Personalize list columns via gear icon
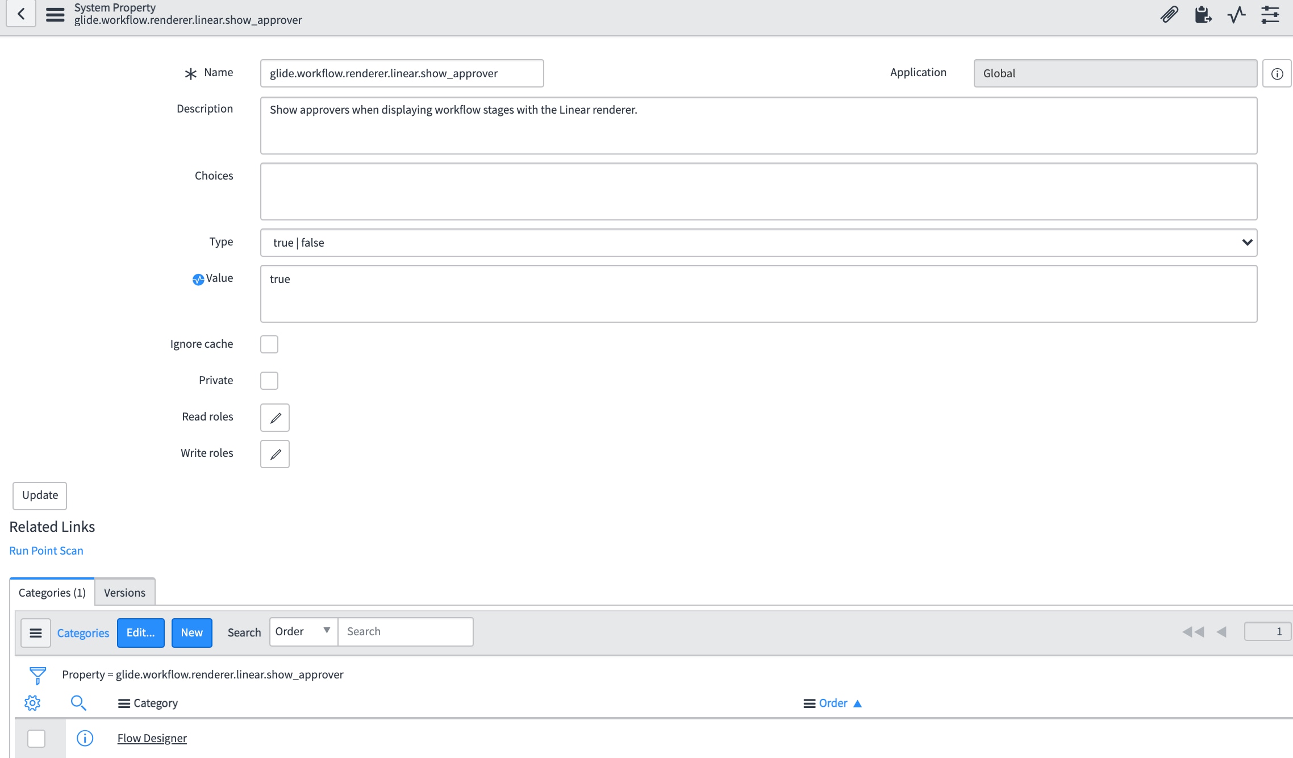 pos(32,703)
